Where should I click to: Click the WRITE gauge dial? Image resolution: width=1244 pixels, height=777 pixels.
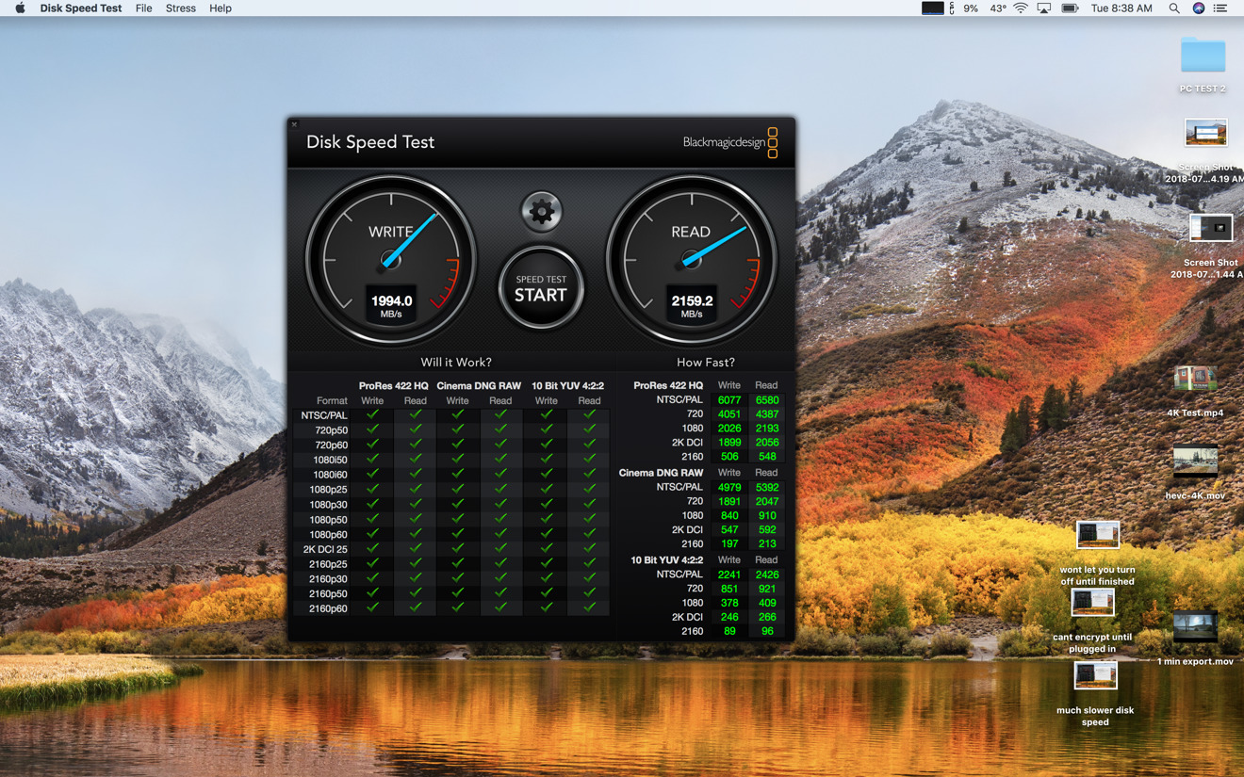click(390, 260)
